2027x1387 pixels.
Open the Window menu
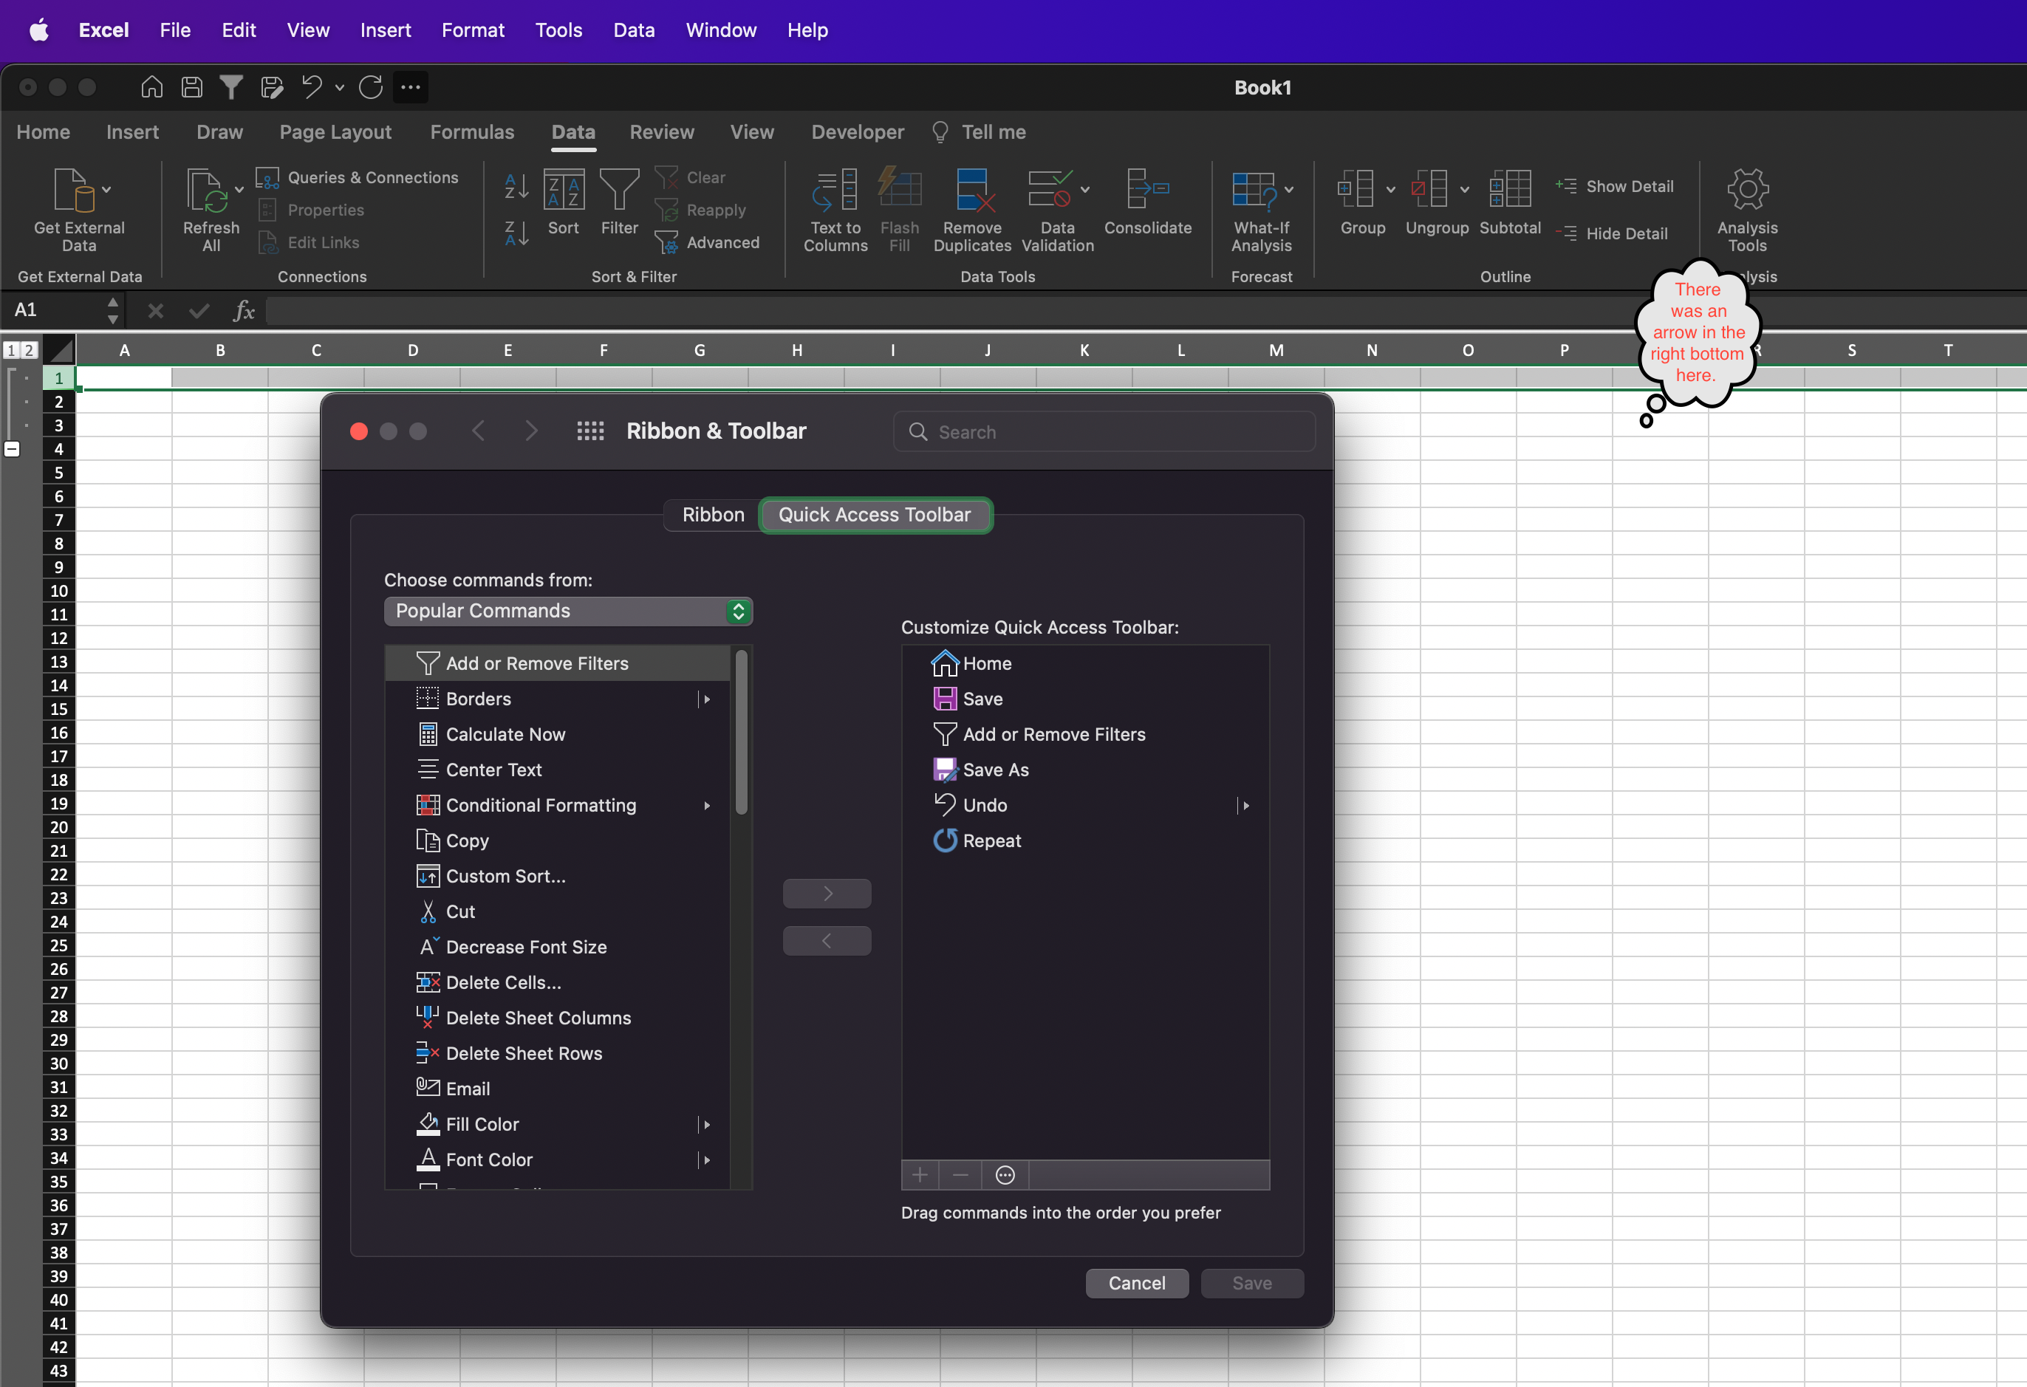(719, 29)
